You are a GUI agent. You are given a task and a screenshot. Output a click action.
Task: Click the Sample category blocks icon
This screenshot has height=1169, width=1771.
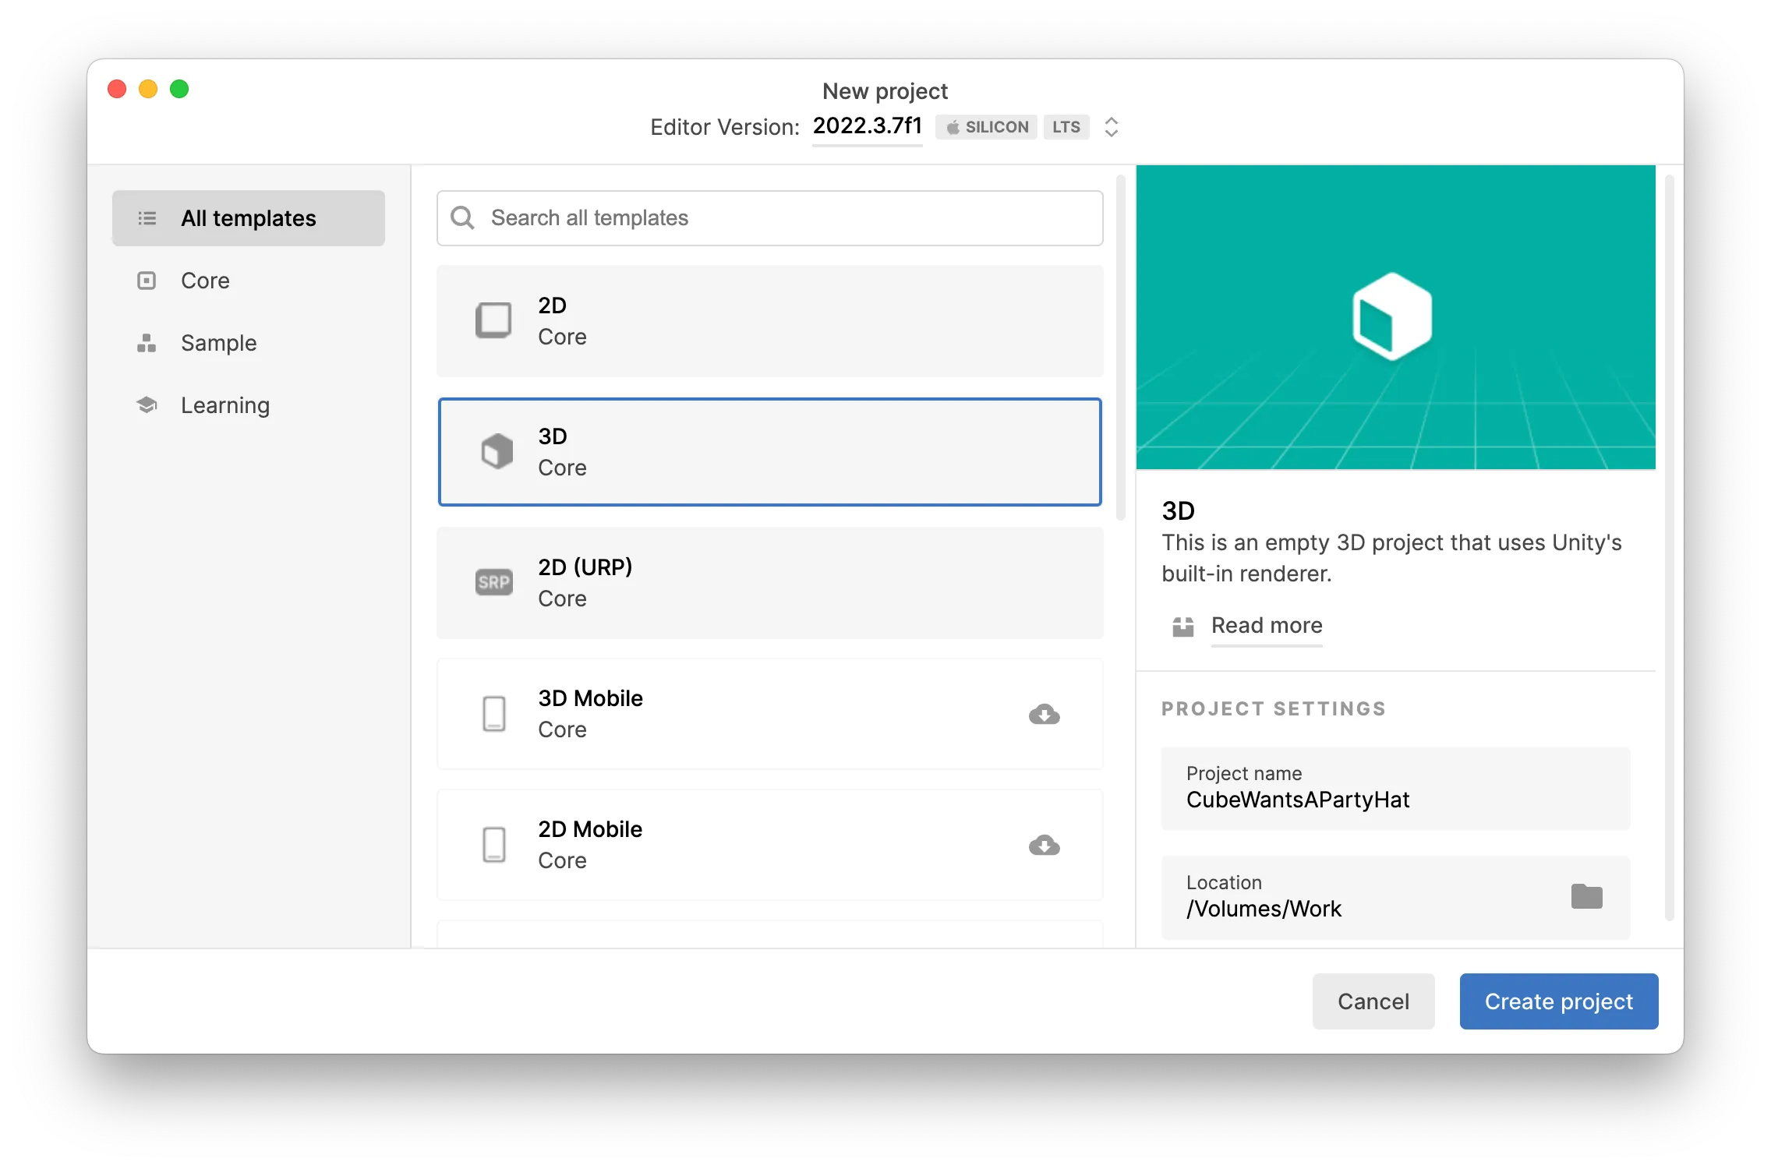147,343
